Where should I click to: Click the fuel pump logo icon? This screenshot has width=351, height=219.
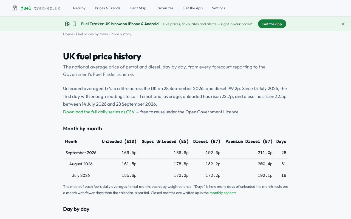[x=15, y=8]
